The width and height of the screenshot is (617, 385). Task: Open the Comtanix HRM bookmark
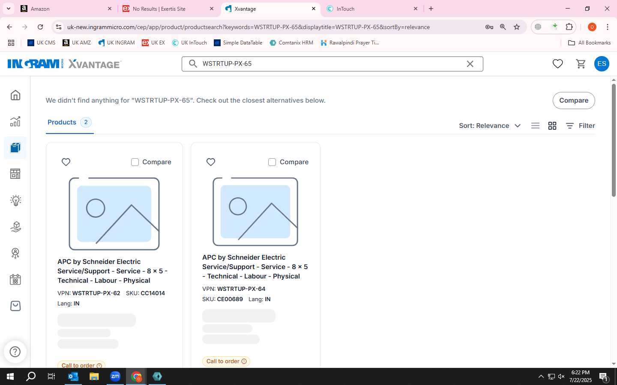pos(291,43)
